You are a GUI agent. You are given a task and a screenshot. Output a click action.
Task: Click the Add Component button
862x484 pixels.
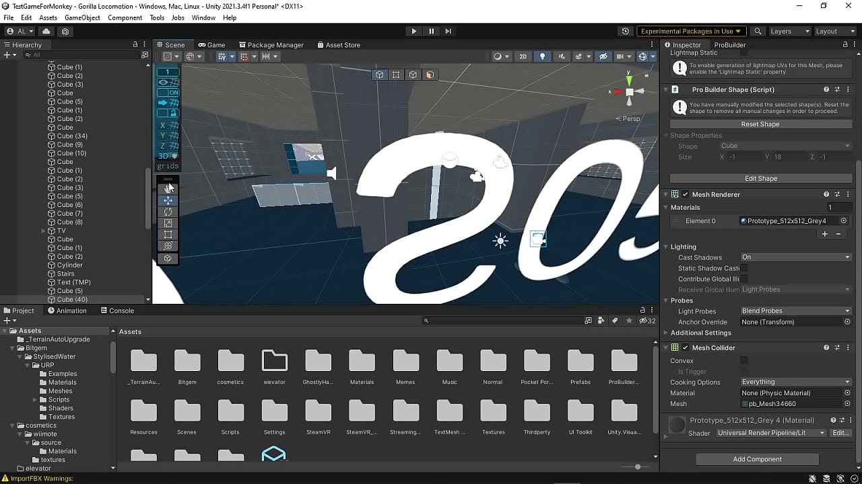pyautogui.click(x=757, y=459)
